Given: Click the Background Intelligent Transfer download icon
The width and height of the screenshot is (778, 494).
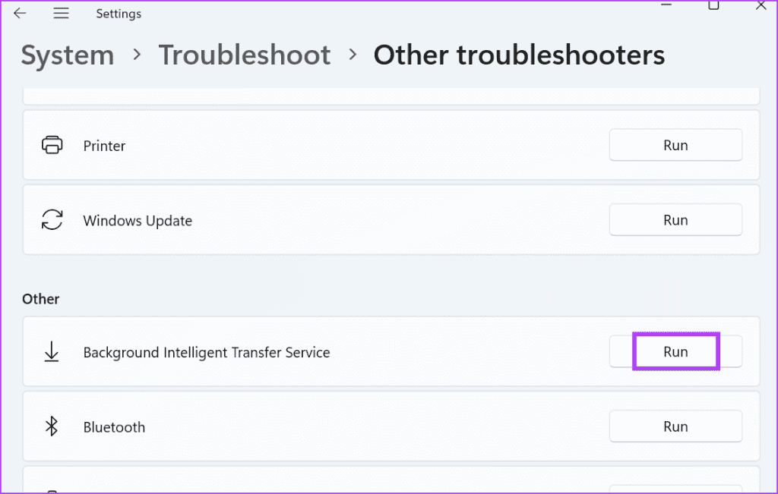Looking at the screenshot, I should coord(52,352).
